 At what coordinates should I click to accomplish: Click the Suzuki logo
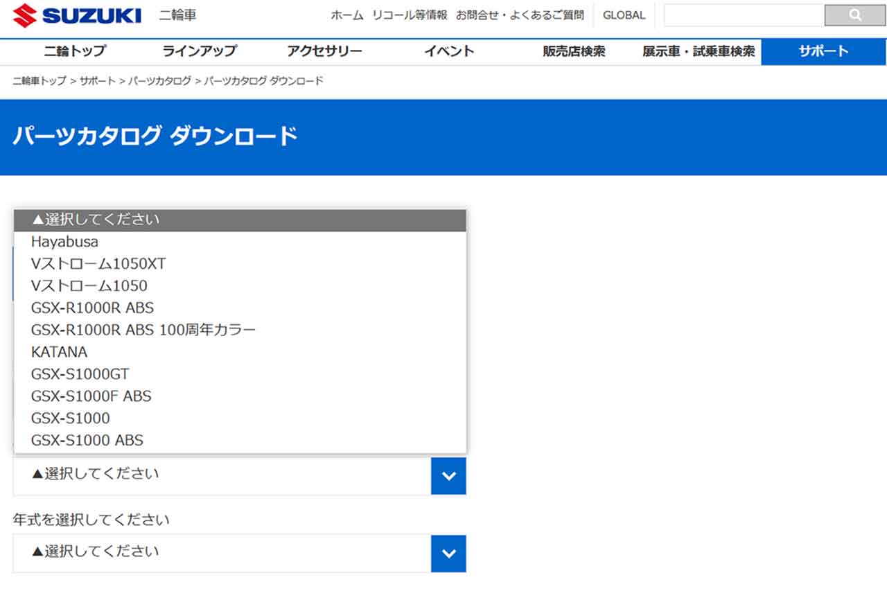click(x=77, y=15)
